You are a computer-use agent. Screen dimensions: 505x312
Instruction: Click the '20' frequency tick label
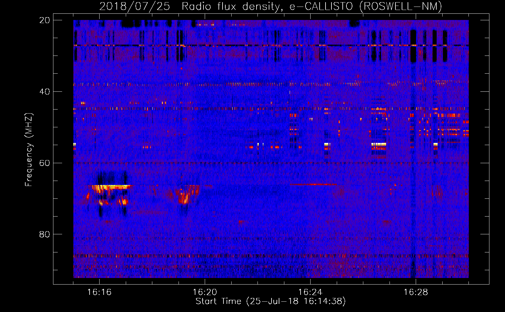point(45,20)
